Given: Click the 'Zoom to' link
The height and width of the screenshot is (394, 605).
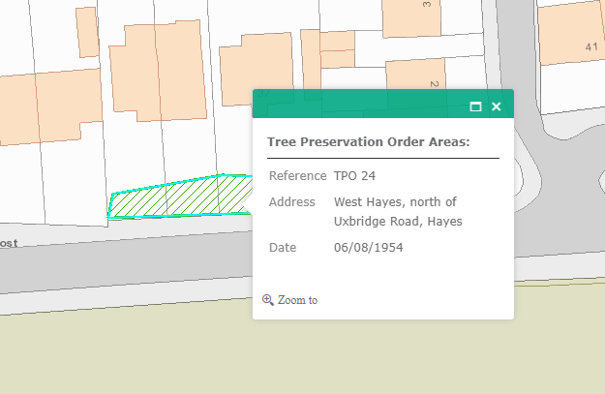Looking at the screenshot, I should pyautogui.click(x=297, y=300).
